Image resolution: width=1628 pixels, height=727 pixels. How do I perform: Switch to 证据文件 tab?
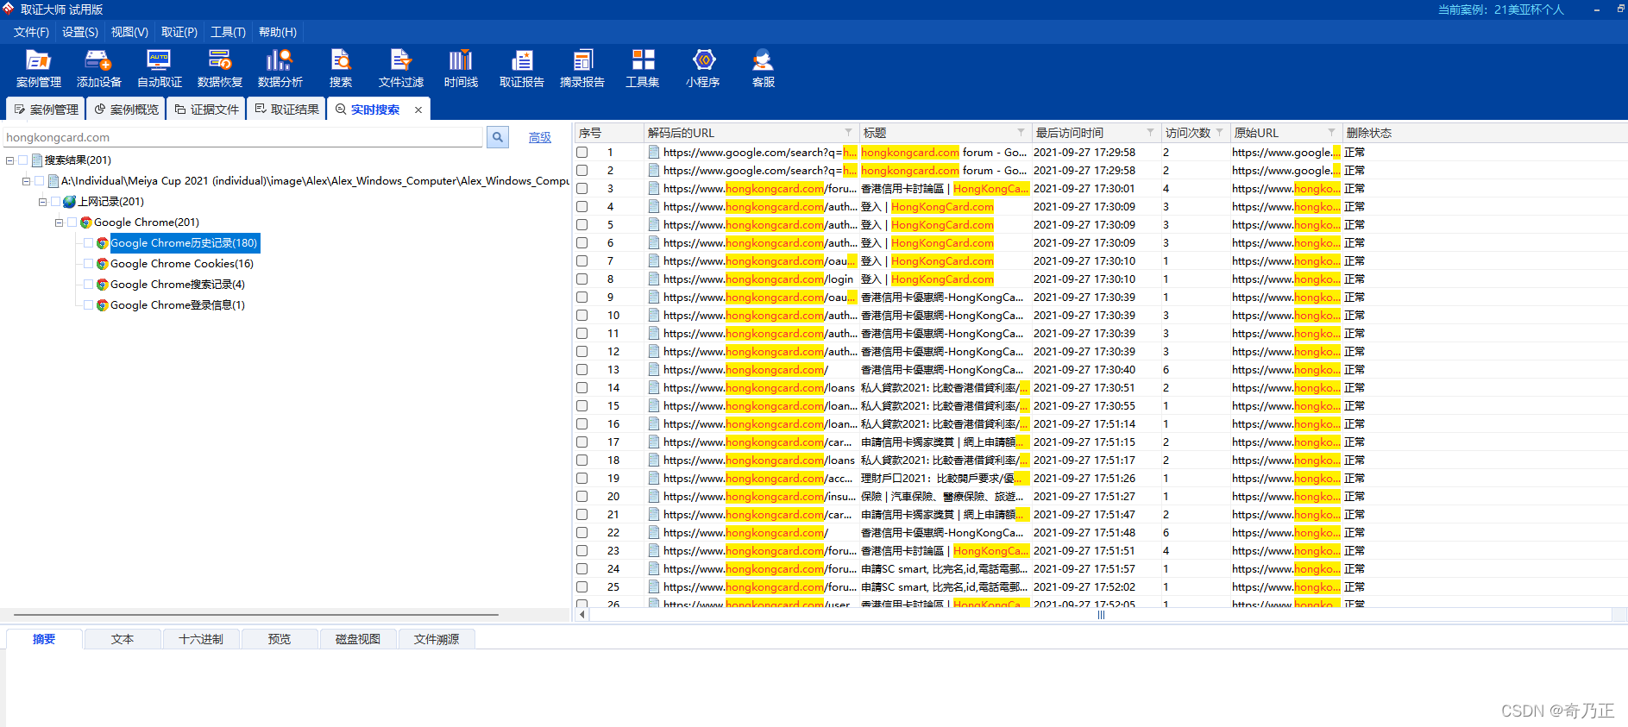(x=206, y=110)
